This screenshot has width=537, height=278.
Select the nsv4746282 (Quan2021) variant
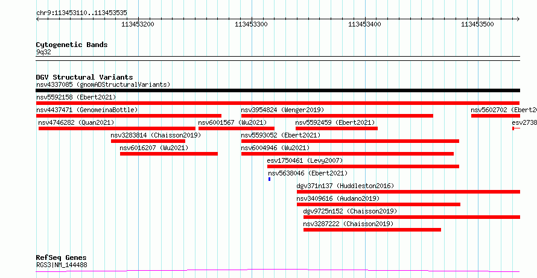click(76, 122)
